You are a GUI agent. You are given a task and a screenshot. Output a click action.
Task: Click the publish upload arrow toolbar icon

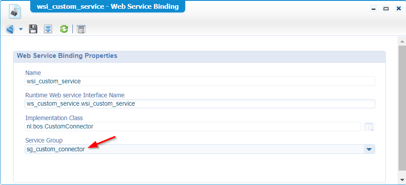(48, 29)
